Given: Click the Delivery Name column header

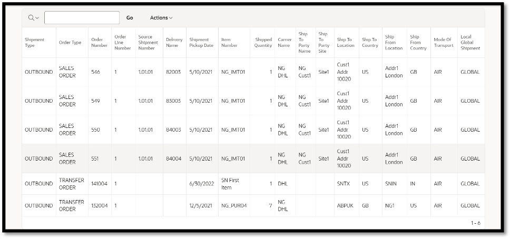Looking at the screenshot, I should 174,43.
